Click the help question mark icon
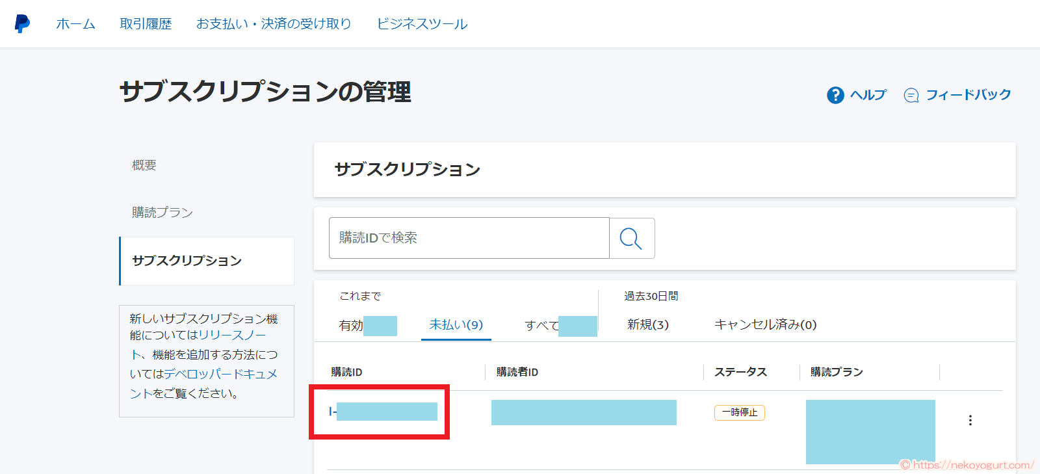1040x474 pixels. point(835,95)
